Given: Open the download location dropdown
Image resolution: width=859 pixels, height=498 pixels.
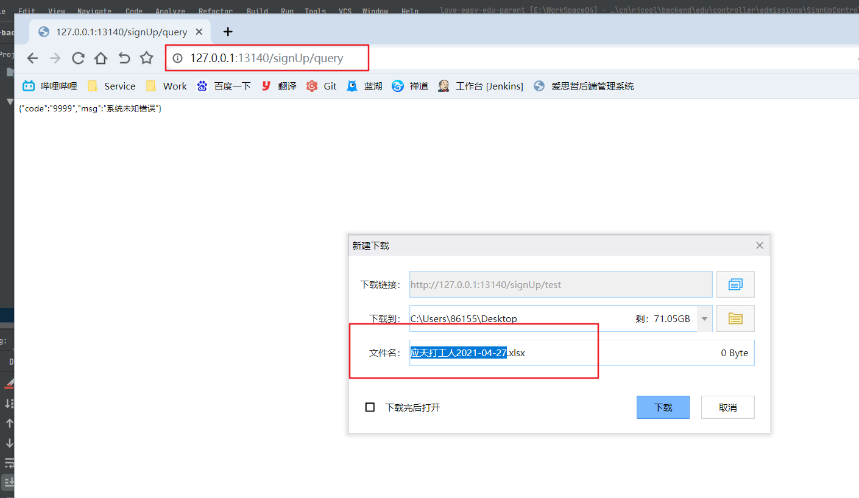Looking at the screenshot, I should 704,318.
